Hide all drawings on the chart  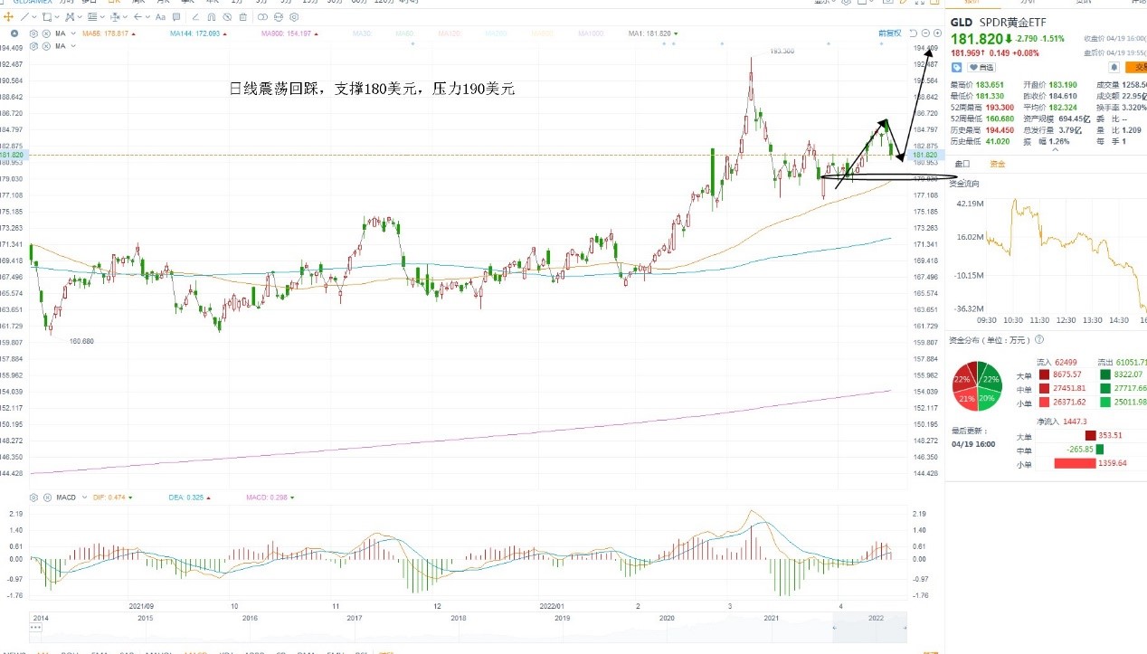coord(227,17)
